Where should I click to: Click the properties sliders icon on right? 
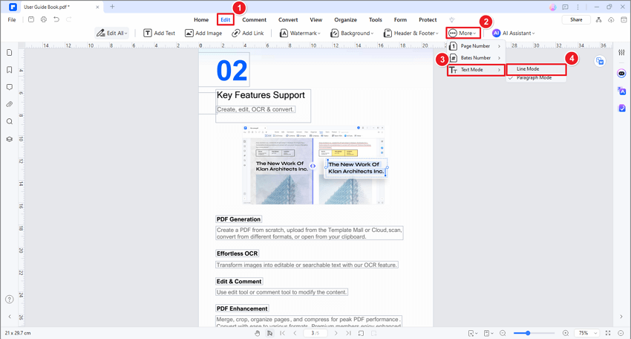[622, 52]
